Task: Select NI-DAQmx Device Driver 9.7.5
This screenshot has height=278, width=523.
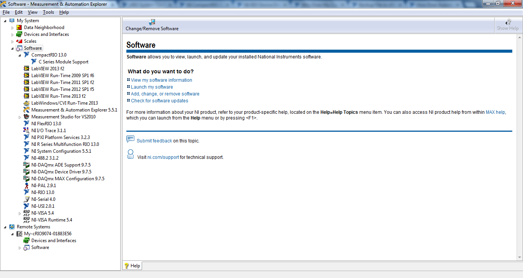Action: 61,172
